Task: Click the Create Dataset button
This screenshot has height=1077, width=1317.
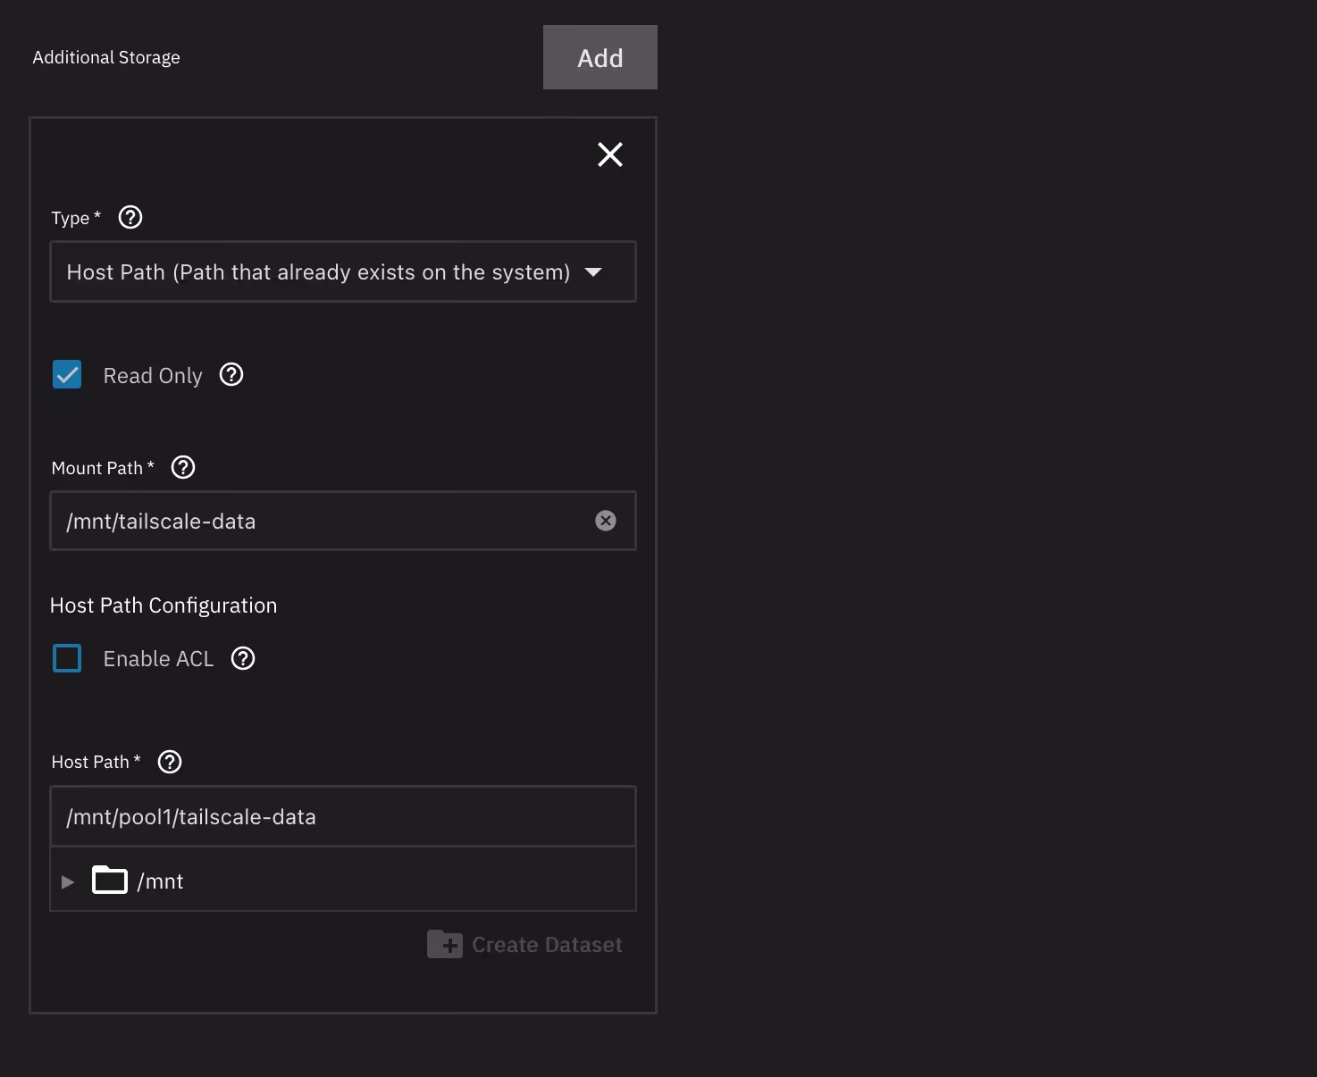Action: (525, 945)
